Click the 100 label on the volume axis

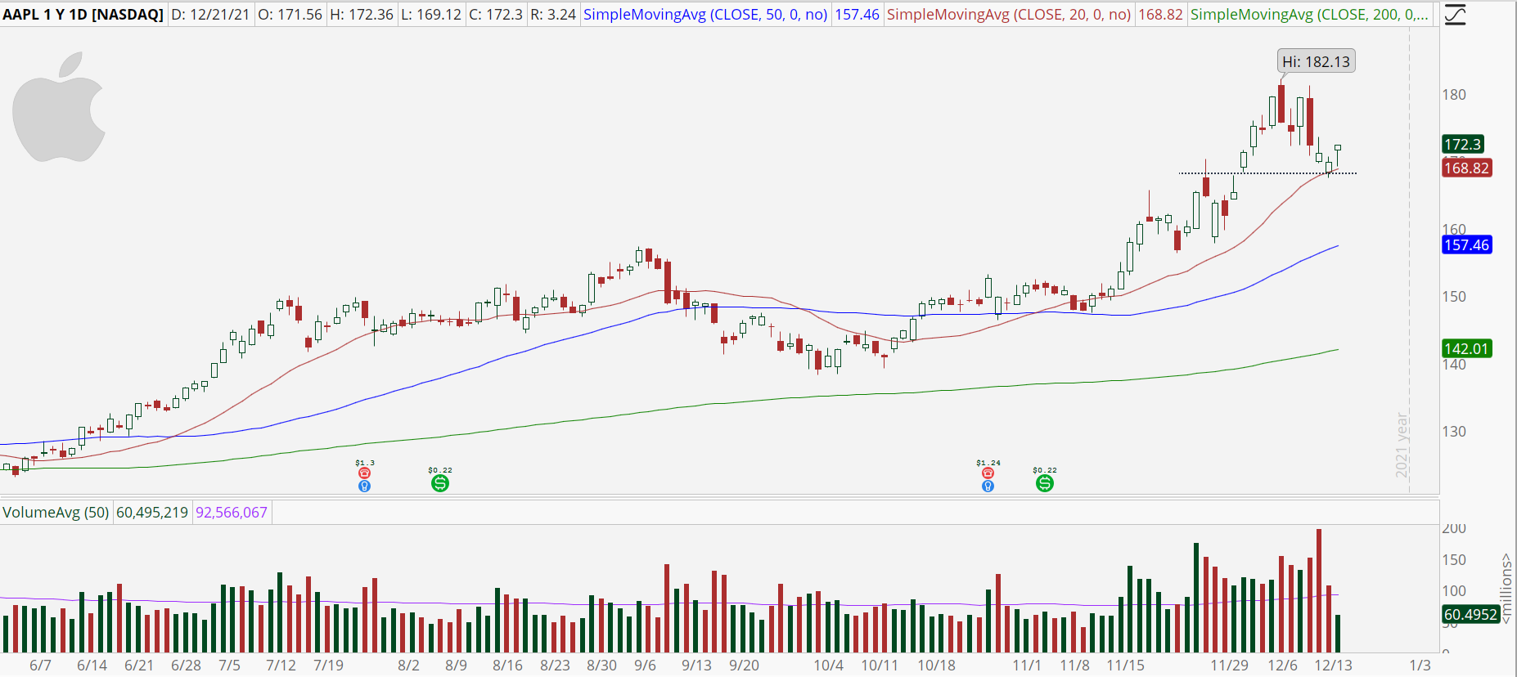[x=1454, y=591]
